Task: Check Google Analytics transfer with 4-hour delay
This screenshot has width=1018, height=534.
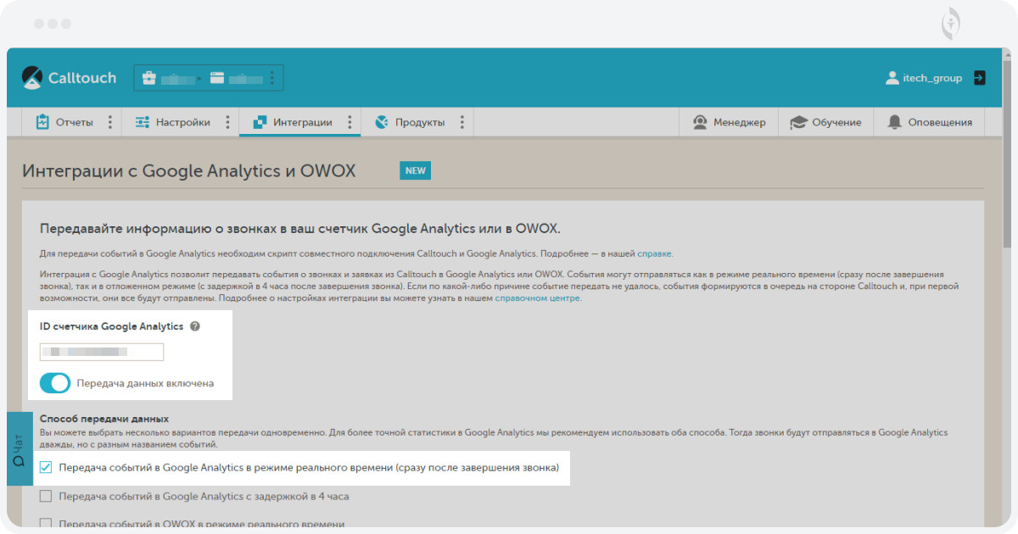Action: pos(46,496)
